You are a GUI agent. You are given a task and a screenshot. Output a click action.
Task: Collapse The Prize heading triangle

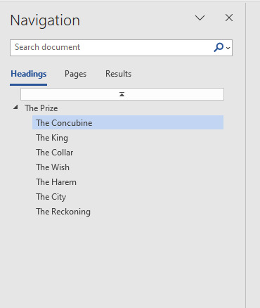15,108
